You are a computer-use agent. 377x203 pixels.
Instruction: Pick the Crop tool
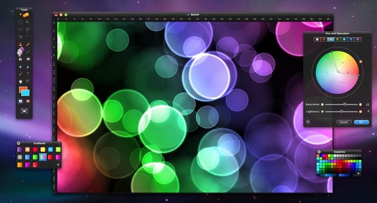pos(21,37)
